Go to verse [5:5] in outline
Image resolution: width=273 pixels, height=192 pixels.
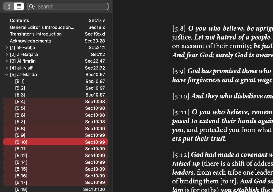(56, 108)
